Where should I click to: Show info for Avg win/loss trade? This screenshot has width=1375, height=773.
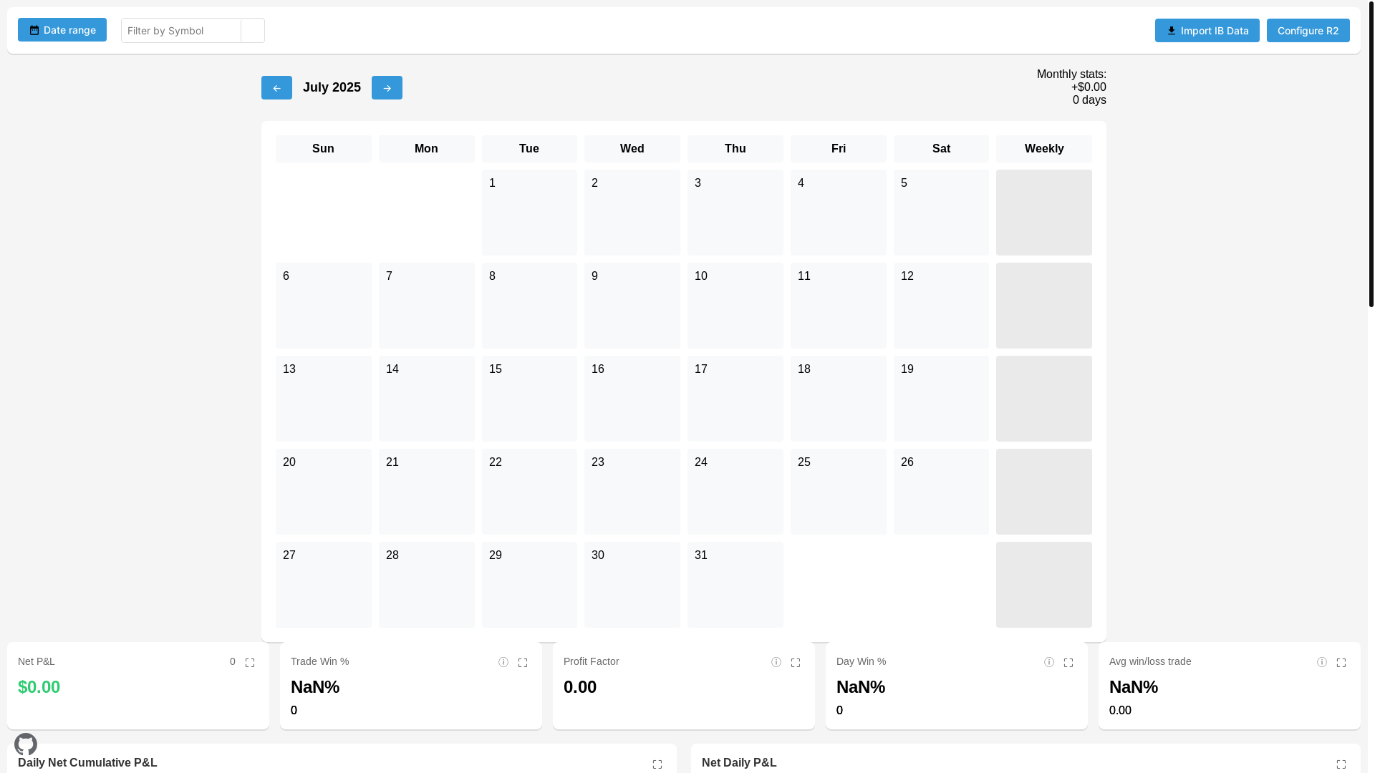(1322, 663)
